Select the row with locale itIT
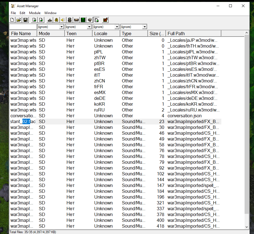Image resolution: width=254 pixels, height=234 pixels. tap(115, 75)
